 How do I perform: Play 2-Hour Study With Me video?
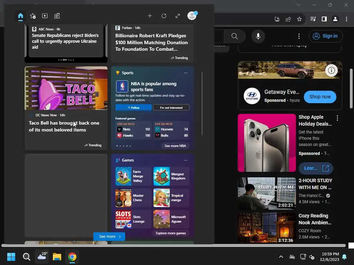(x=267, y=193)
